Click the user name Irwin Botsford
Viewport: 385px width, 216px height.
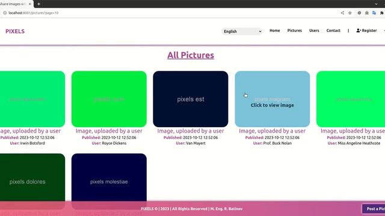click(x=32, y=143)
